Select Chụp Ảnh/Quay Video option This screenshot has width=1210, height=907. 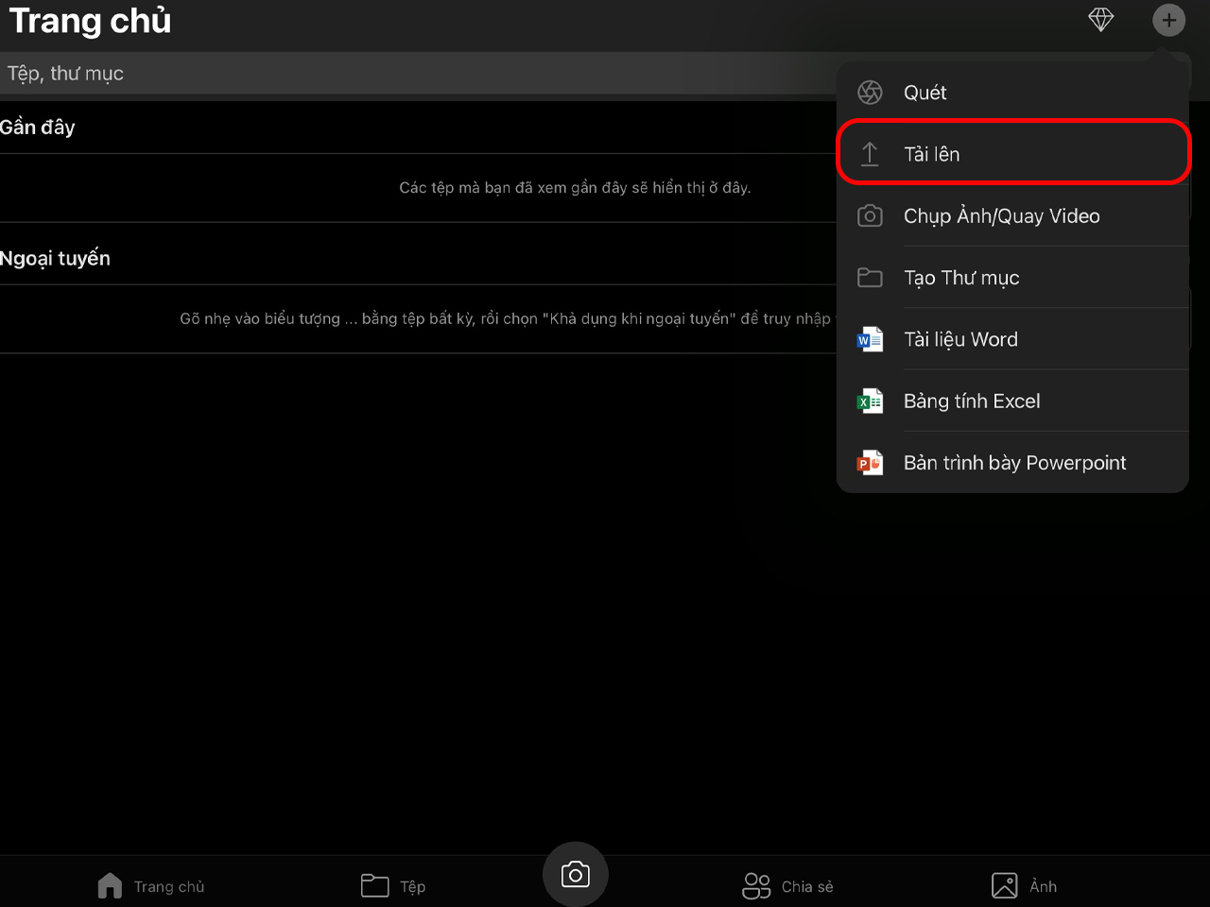1012,216
